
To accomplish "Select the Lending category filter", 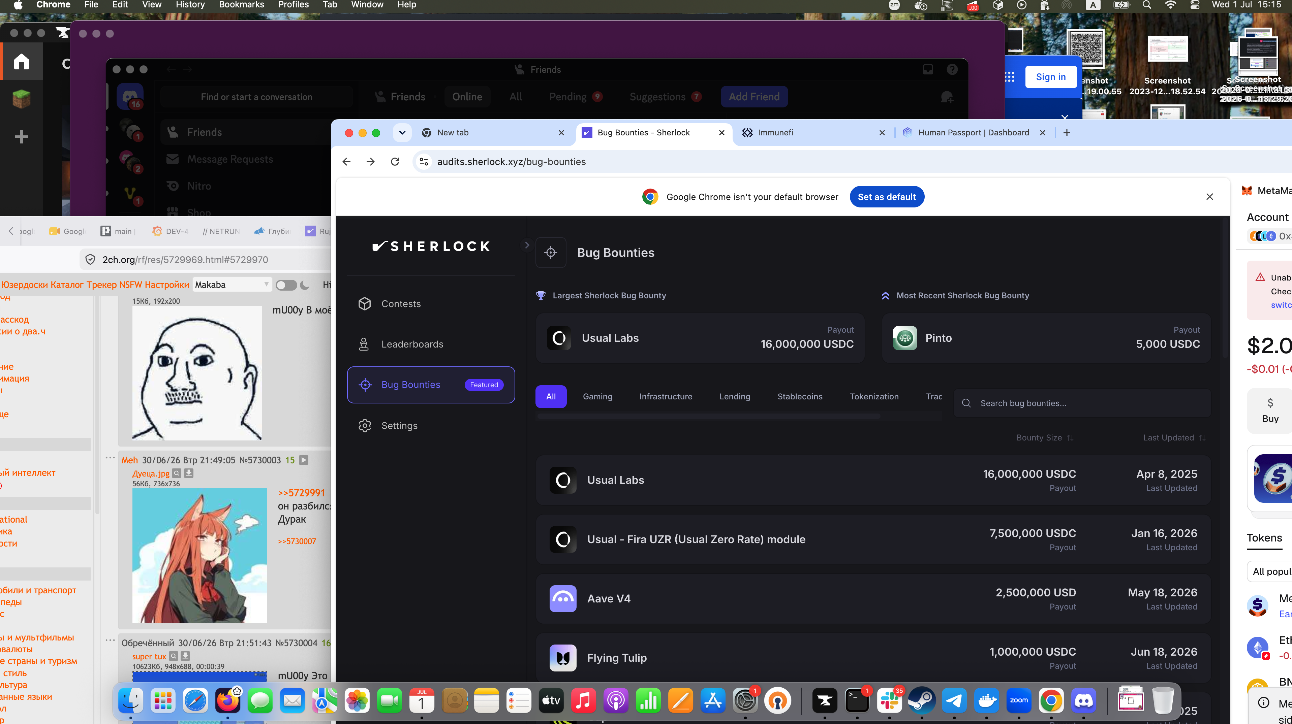I will 735,396.
